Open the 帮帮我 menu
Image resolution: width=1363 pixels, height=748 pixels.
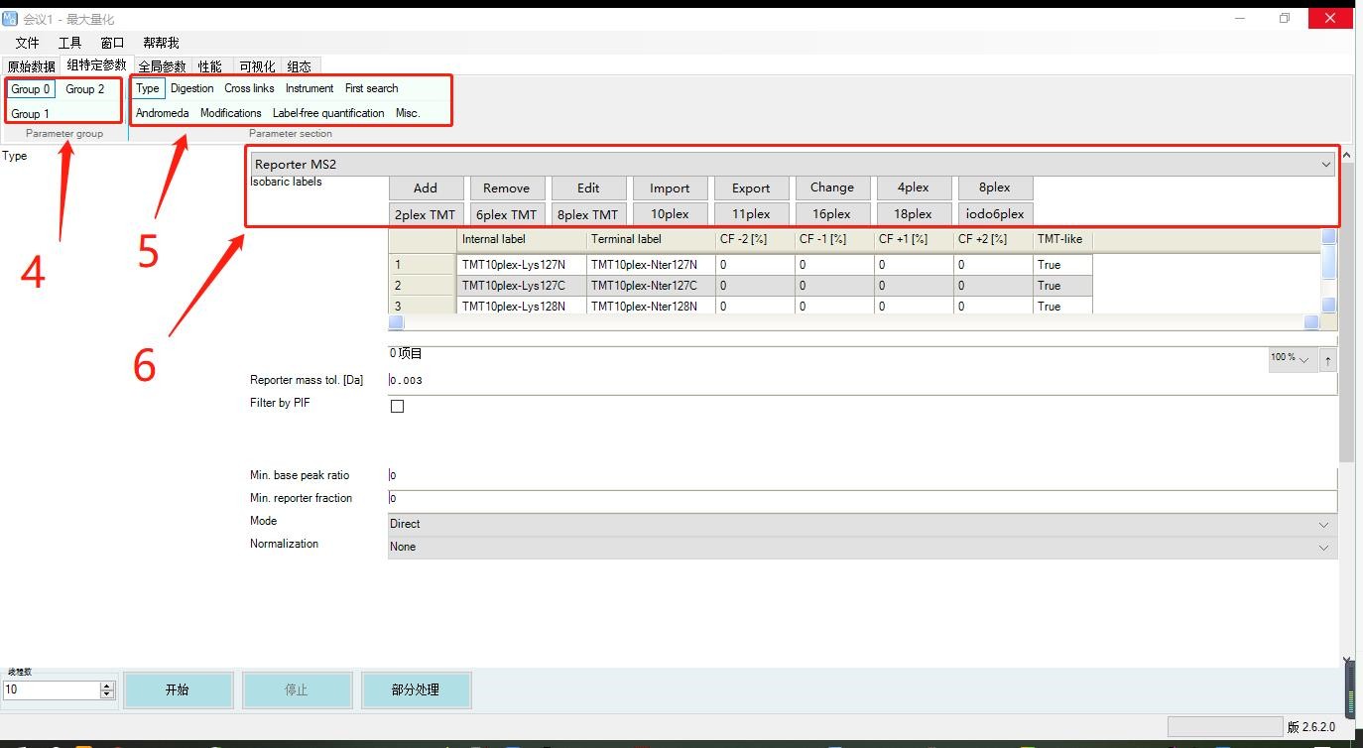click(x=161, y=43)
